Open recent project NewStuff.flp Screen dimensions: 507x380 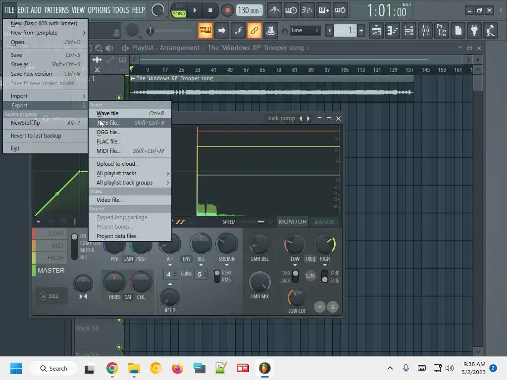pos(46,123)
